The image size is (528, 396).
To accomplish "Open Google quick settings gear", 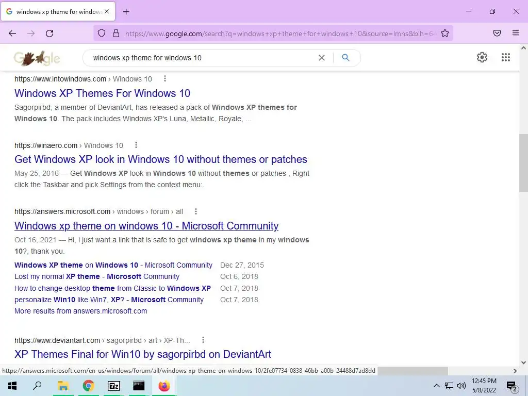I will [482, 57].
